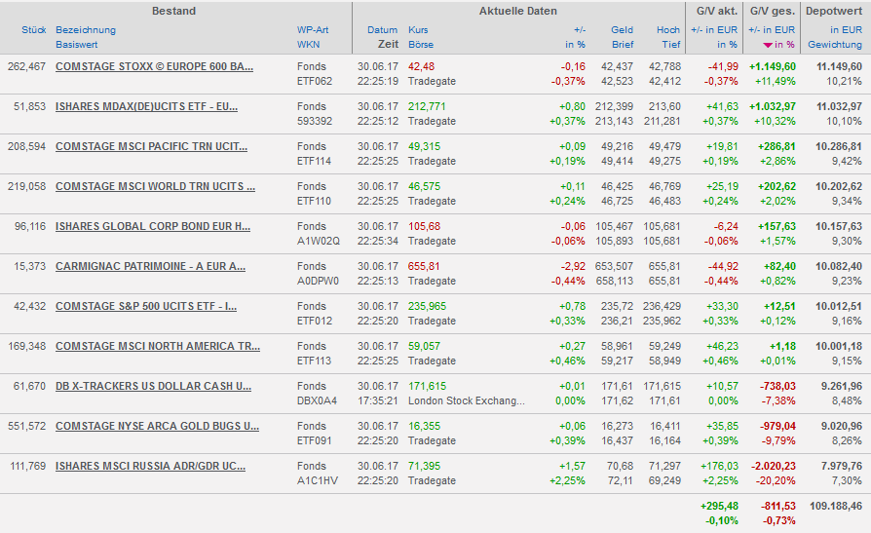Sort by Kurs column header

(x=418, y=30)
